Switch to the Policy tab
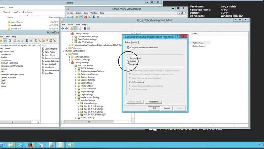Screen dimensions: 264x149 coord(127,42)
